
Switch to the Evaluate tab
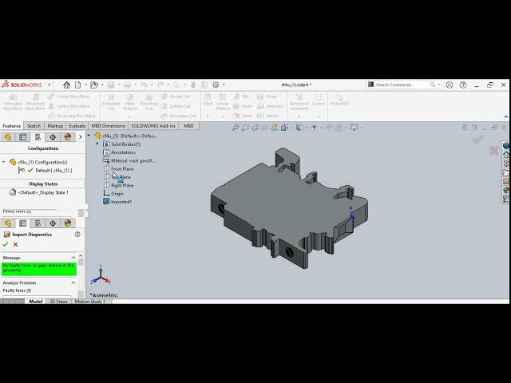coord(77,126)
